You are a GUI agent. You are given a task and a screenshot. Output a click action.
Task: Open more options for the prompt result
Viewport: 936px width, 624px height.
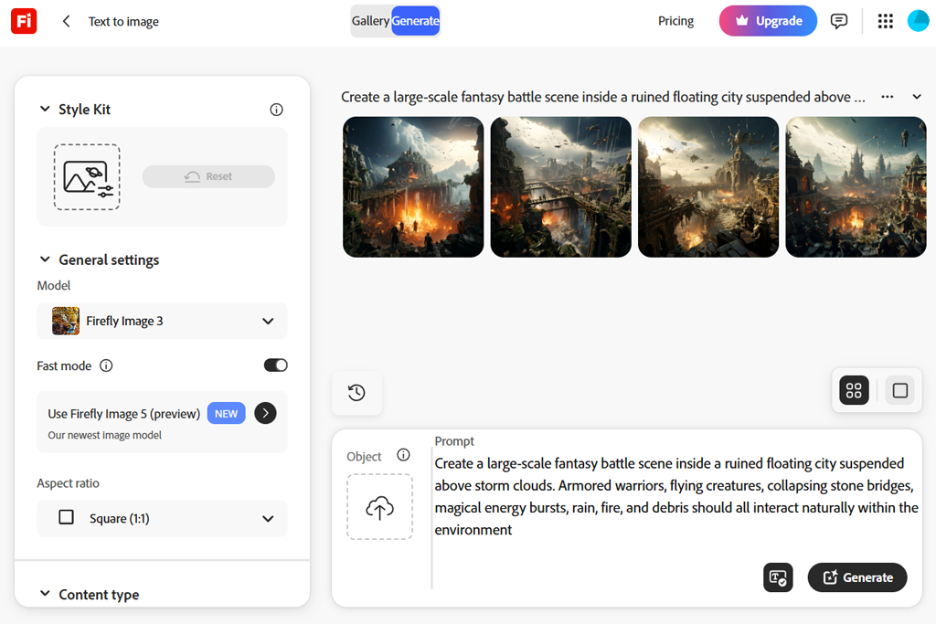click(888, 97)
